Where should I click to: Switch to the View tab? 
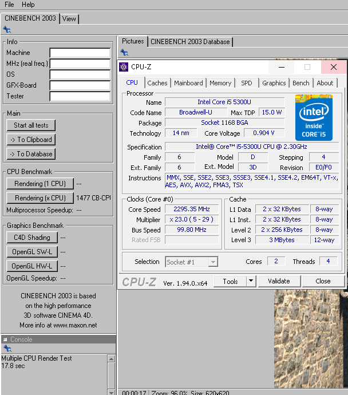69,19
